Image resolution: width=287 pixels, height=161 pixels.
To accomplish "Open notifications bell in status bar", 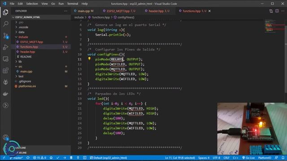I will [x=283, y=158].
